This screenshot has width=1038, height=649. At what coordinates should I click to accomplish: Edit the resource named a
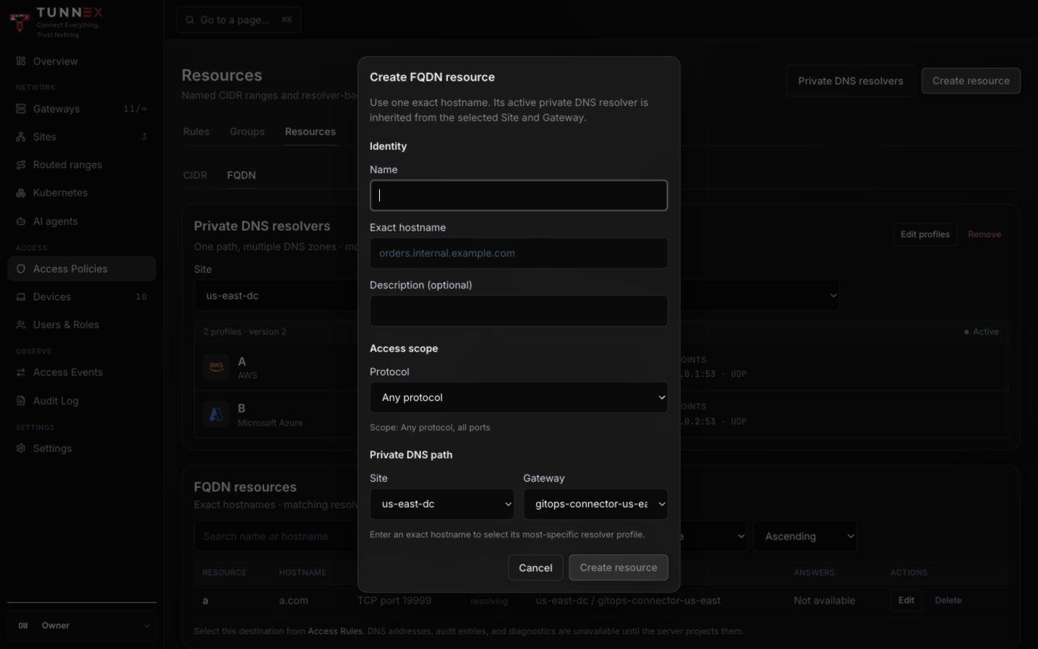(x=906, y=600)
